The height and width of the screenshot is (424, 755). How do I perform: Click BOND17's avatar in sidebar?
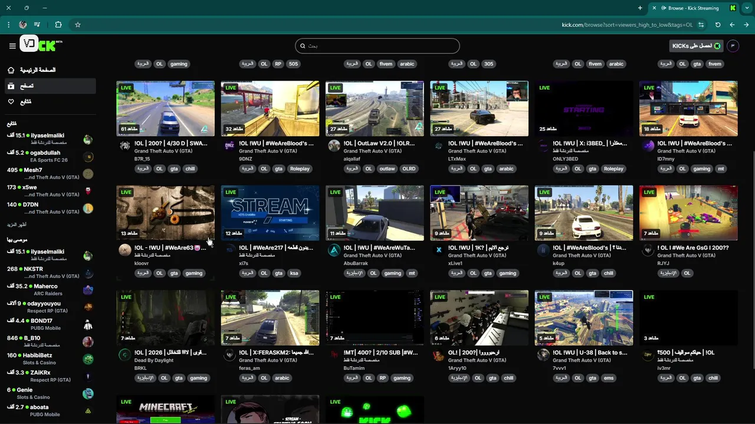(x=88, y=324)
